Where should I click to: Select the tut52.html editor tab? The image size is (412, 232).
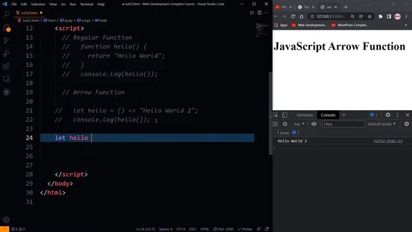(29, 13)
